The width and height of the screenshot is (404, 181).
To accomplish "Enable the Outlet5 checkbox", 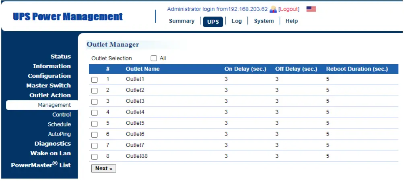I will click(95, 124).
